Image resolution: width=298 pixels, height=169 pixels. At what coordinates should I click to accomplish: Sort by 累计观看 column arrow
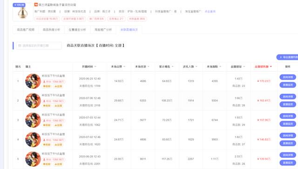pos(173,66)
